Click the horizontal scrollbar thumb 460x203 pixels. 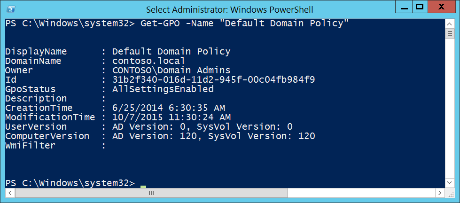(150, 193)
